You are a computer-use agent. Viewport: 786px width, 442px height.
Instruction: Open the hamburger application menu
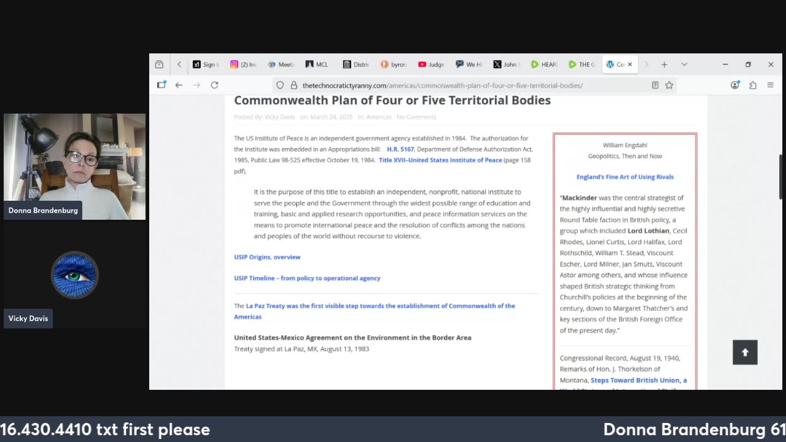pos(770,85)
